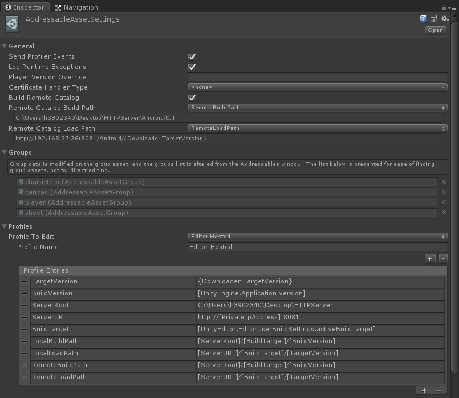The image size is (459, 398).
Task: Click the player AddressableAssetGroup entry
Action: click(x=227, y=202)
